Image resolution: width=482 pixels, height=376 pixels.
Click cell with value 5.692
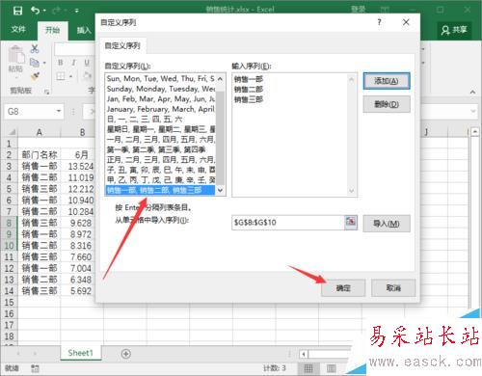pyautogui.click(x=81, y=291)
